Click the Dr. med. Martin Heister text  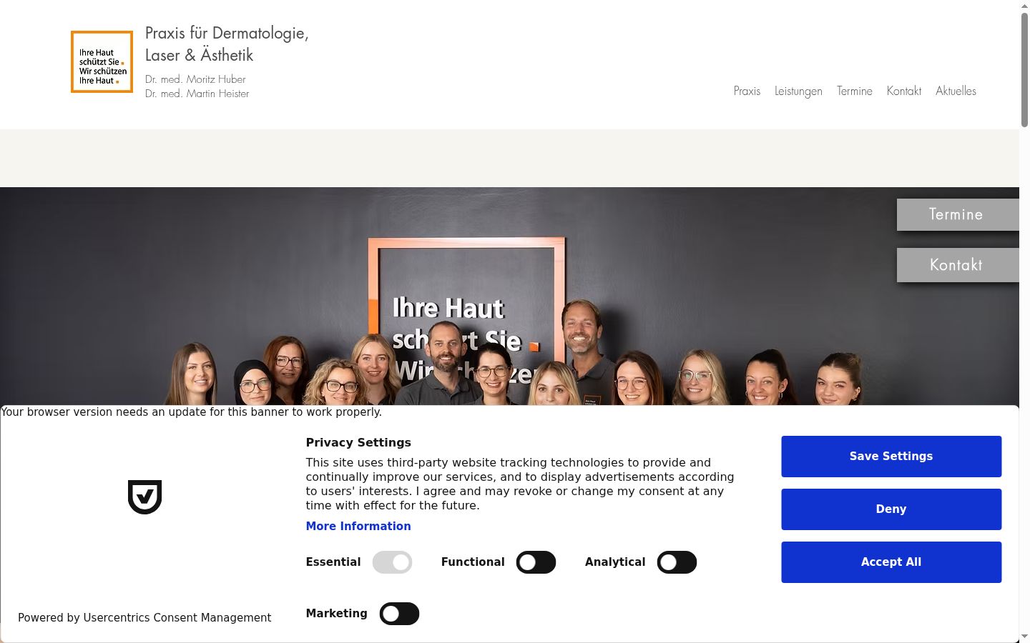coord(197,94)
